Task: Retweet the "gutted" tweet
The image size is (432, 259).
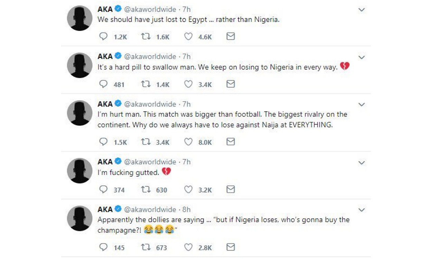Action: click(145, 190)
